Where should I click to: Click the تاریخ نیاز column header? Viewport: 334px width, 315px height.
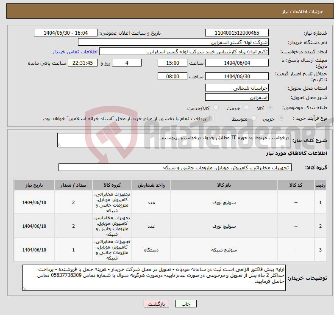click(34, 185)
